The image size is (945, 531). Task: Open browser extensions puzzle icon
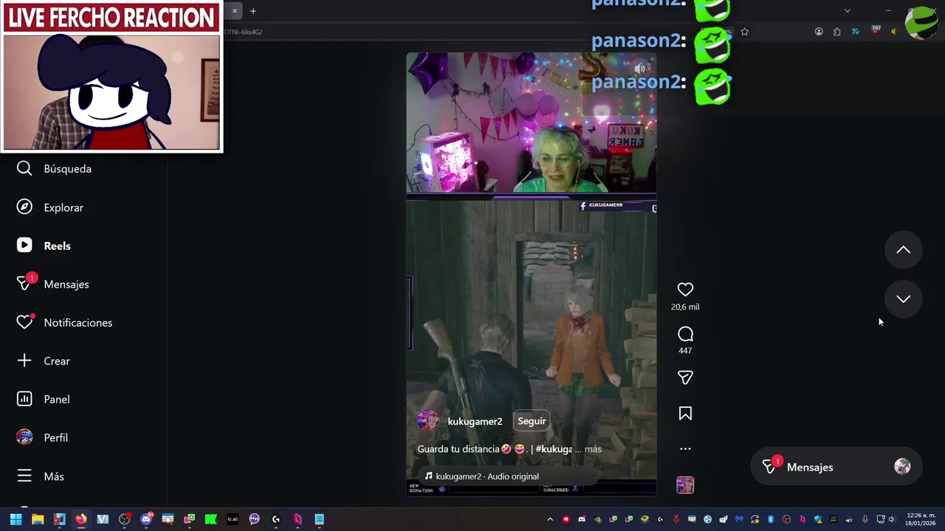[x=836, y=32]
